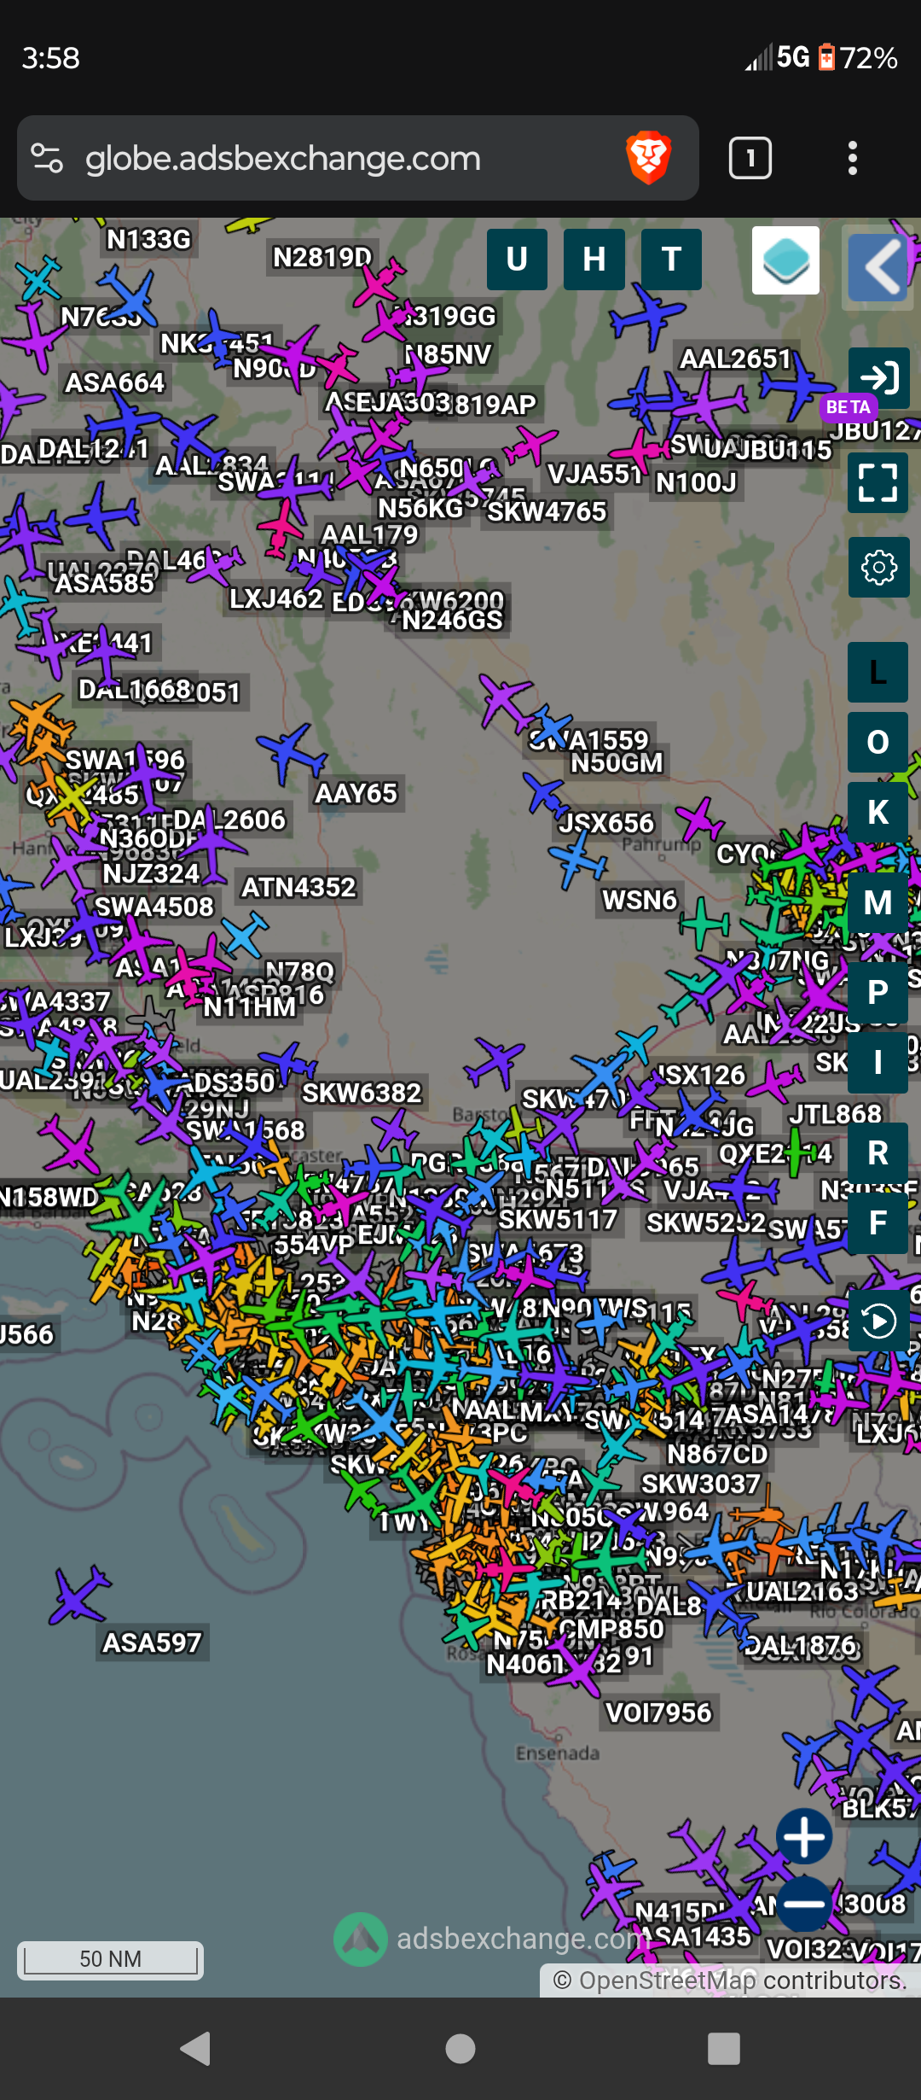The width and height of the screenshot is (921, 2100).
Task: Toggle the K button
Action: 878,813
